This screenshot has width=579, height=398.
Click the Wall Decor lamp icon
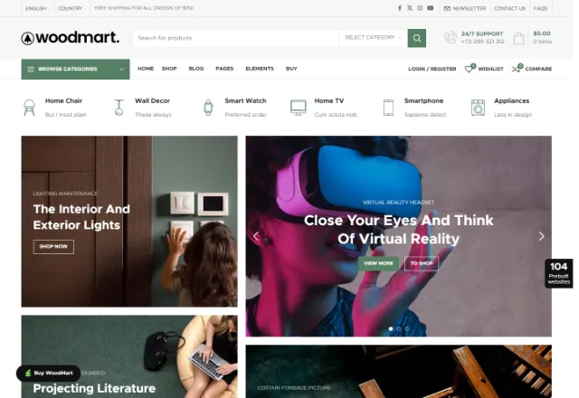pyautogui.click(x=119, y=108)
